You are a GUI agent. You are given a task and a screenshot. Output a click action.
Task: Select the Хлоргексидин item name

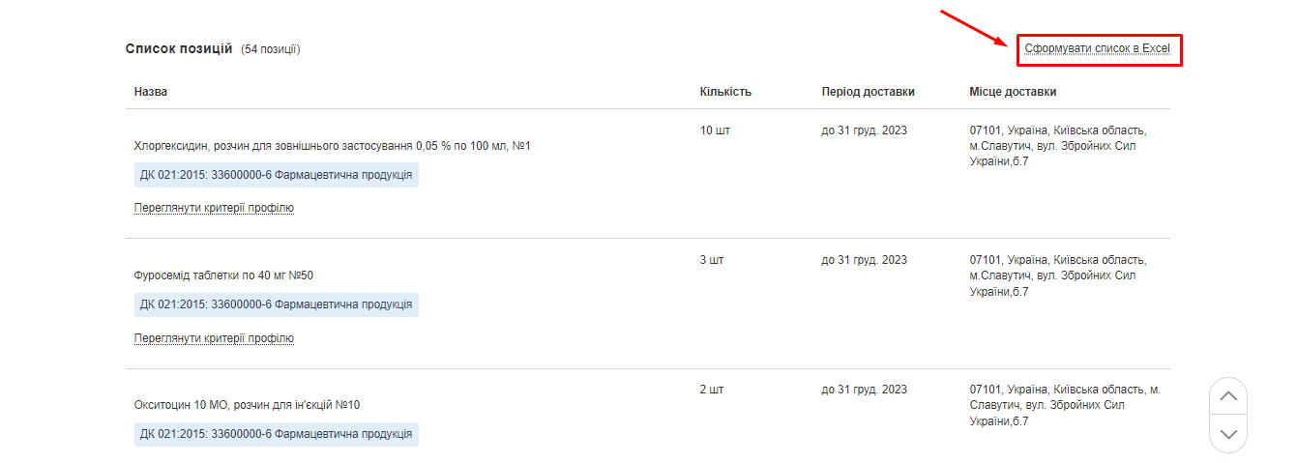(333, 146)
